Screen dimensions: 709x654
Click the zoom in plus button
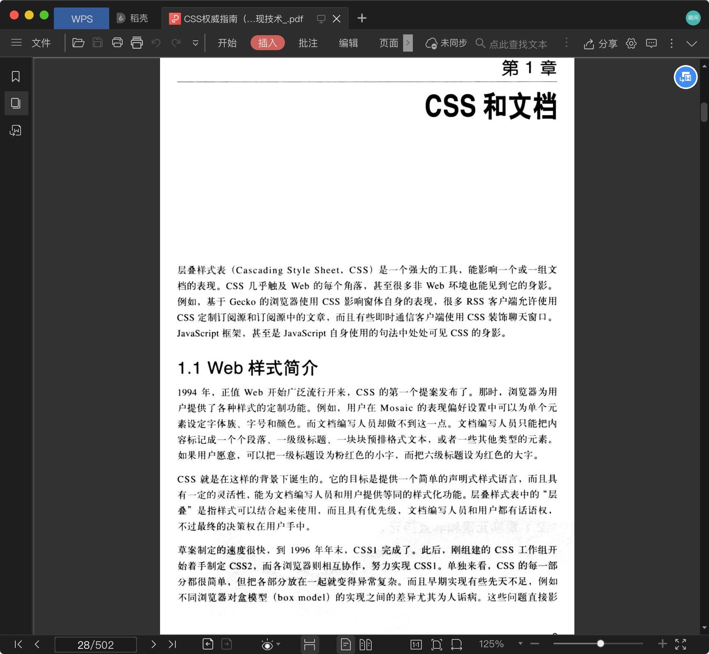[x=662, y=644]
